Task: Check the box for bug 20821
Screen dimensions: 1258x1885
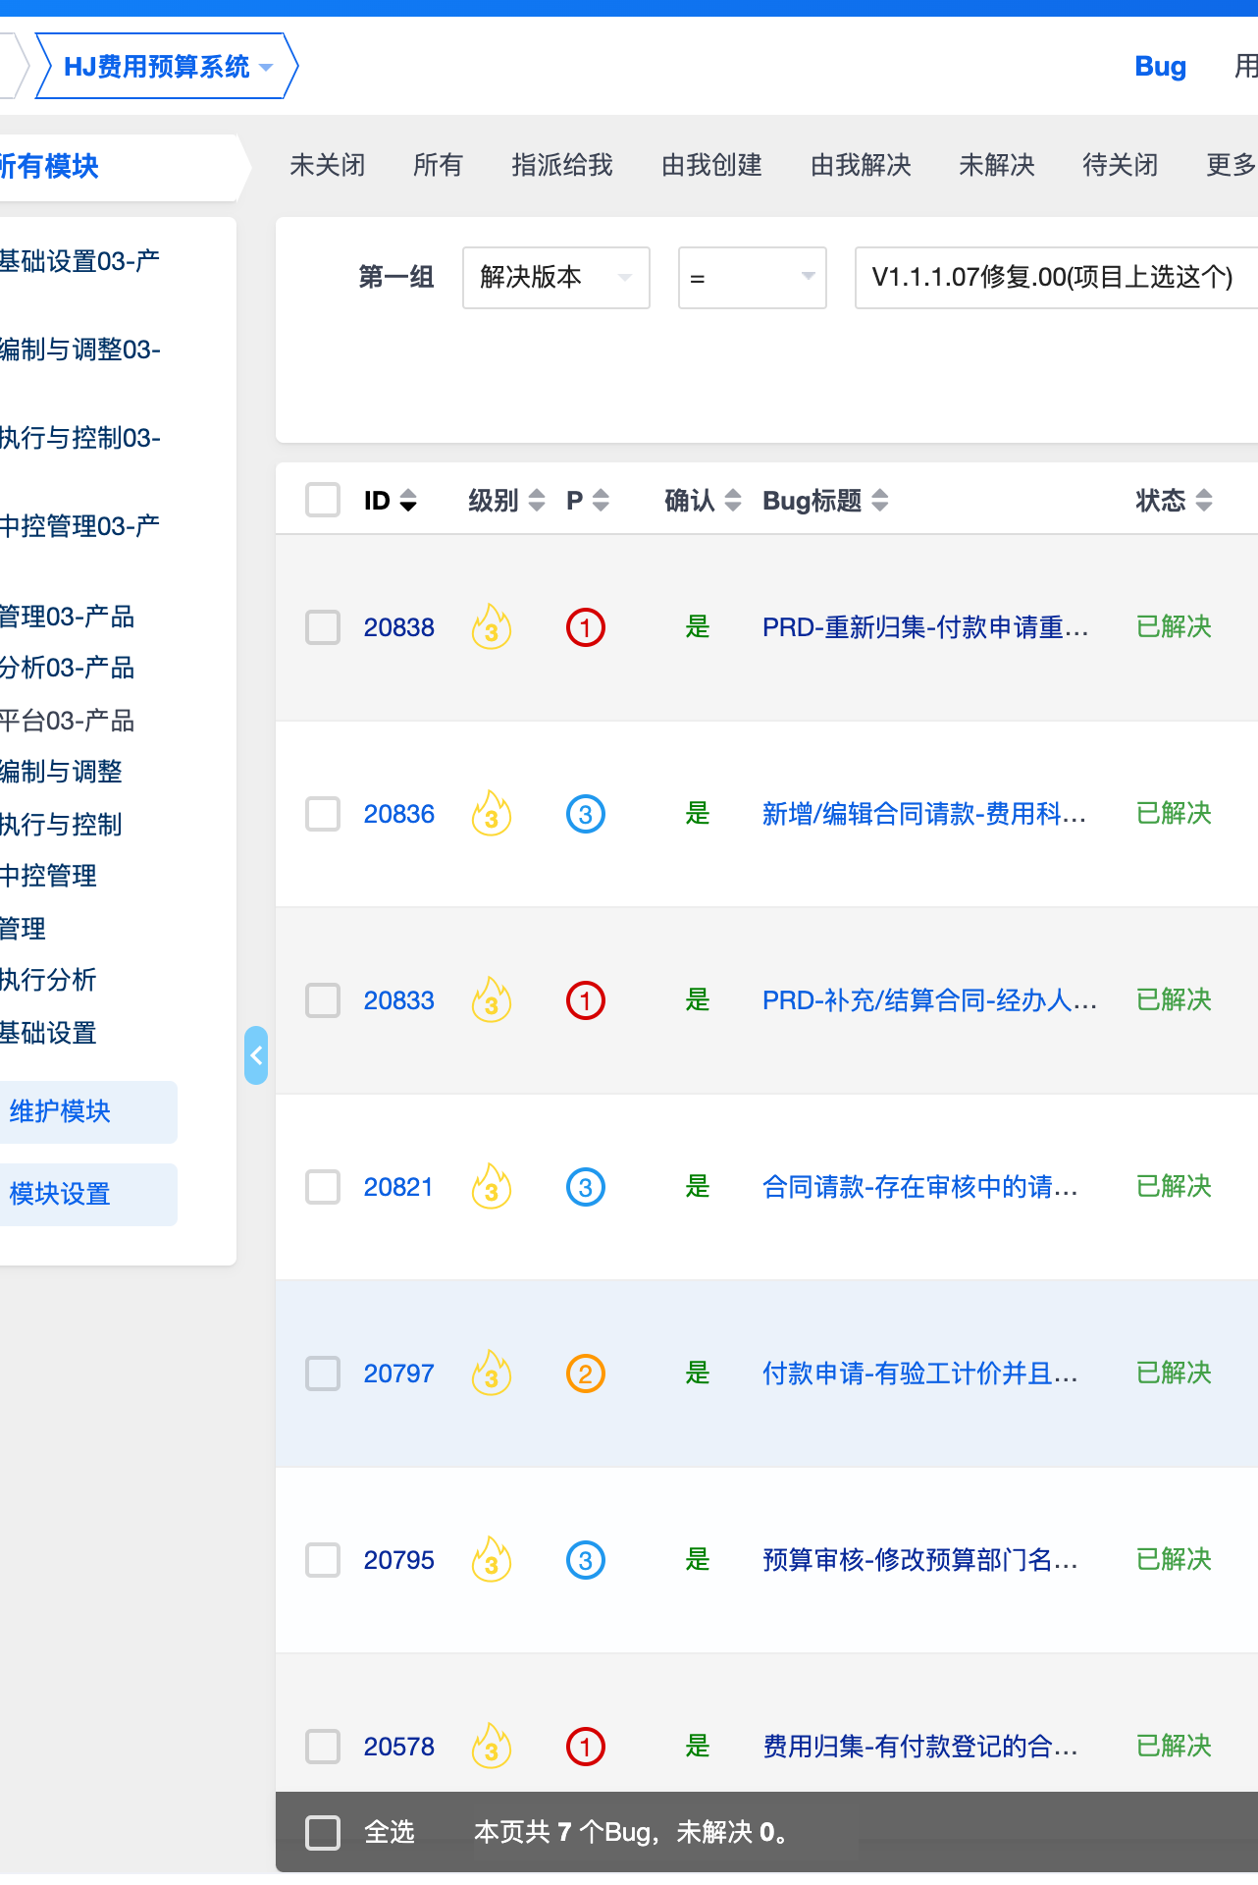Action: 323,1187
